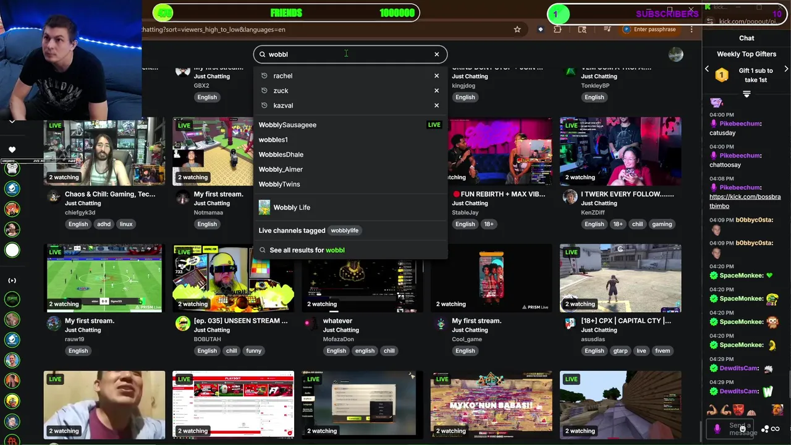Open WobblySausageee live channel suggestion
The height and width of the screenshot is (445, 791).
[x=350, y=125]
